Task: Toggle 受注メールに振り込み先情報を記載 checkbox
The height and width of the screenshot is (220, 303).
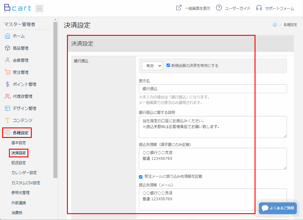Action: (x=141, y=177)
